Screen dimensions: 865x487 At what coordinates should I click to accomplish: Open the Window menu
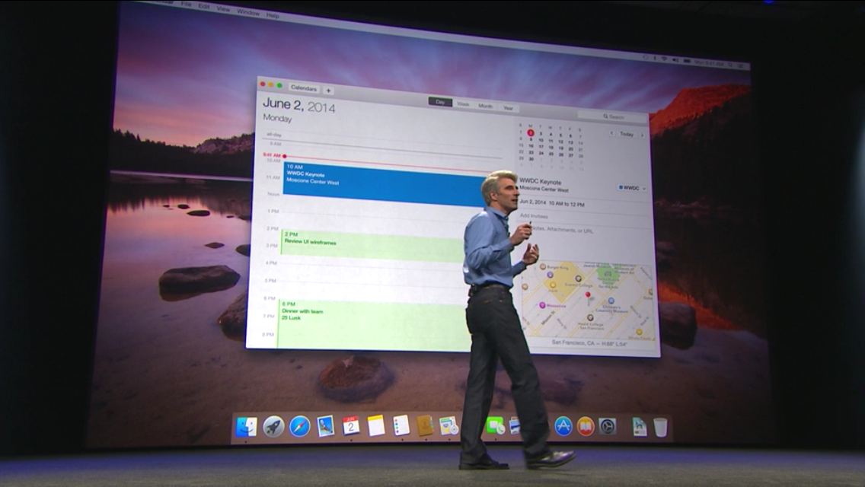[248, 12]
